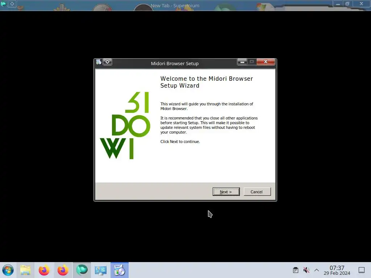Click the Midori logo image
This screenshot has width=371, height=278.
(125, 126)
